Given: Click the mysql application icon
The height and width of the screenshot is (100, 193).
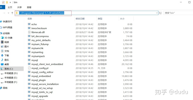Looking at the screenshot, I should click(29, 60).
